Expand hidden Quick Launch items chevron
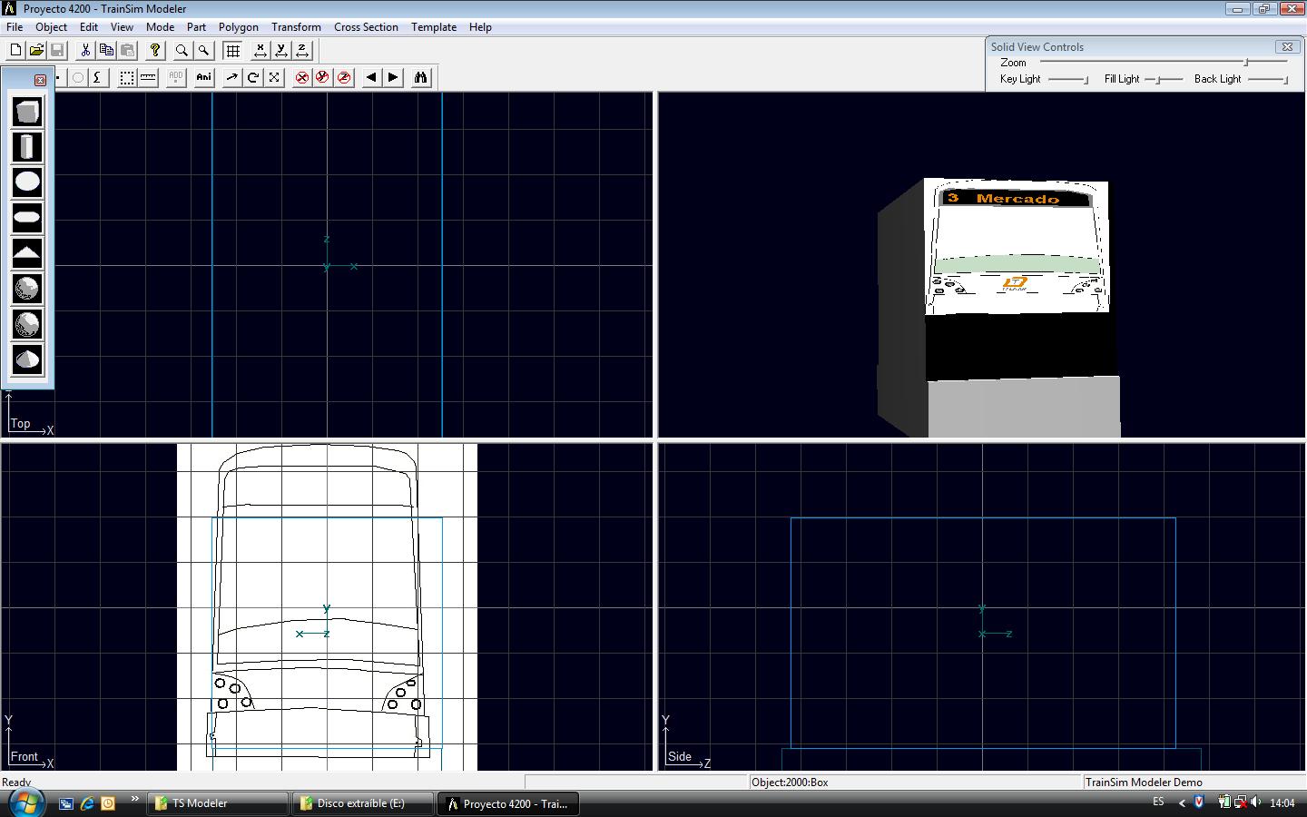Screen dimensions: 1307x817 (x=134, y=800)
